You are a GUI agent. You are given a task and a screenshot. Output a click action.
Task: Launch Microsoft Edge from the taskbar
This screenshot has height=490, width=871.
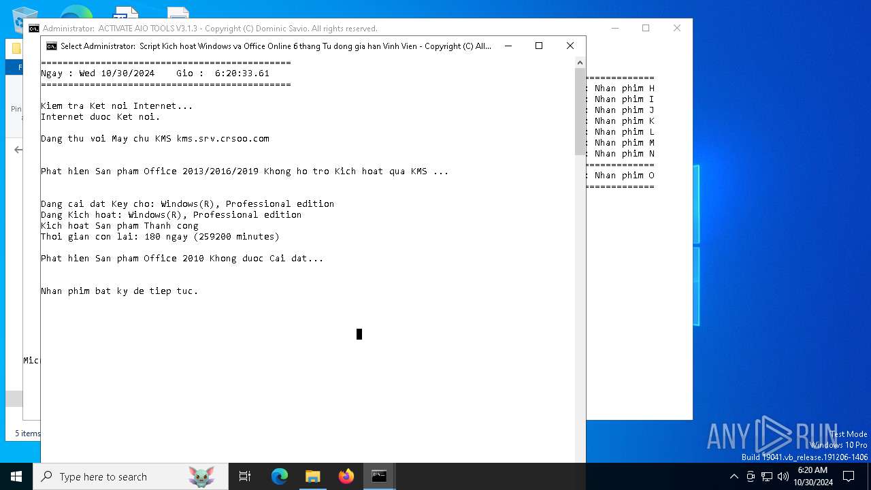pyautogui.click(x=280, y=476)
